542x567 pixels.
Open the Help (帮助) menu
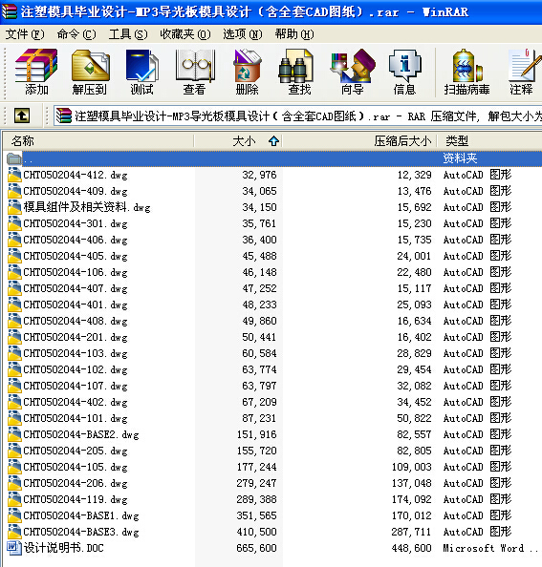pos(294,34)
